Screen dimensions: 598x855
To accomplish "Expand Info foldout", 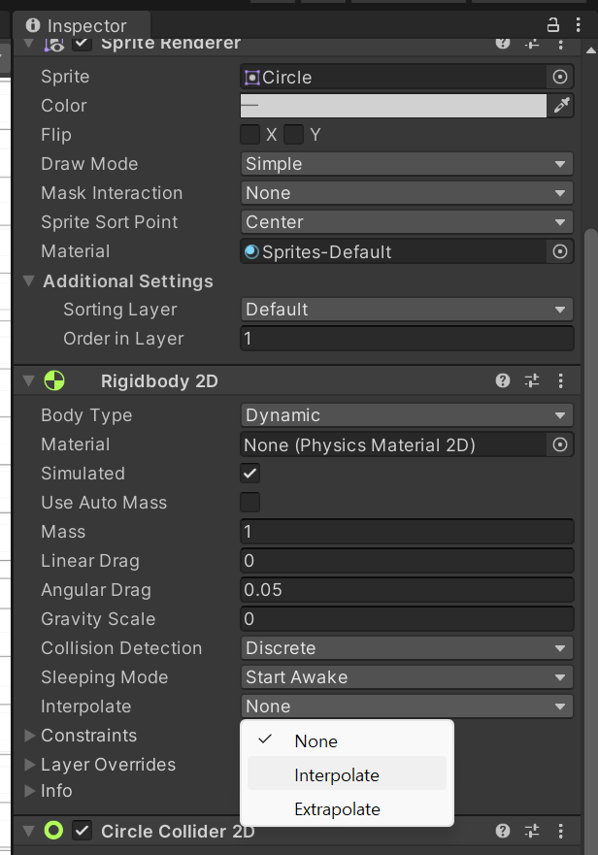I will [29, 791].
